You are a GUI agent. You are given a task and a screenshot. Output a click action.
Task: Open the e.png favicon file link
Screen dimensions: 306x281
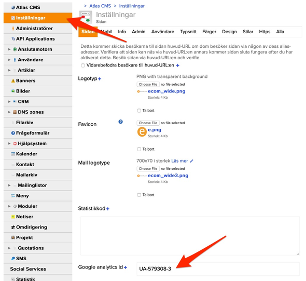155,130
